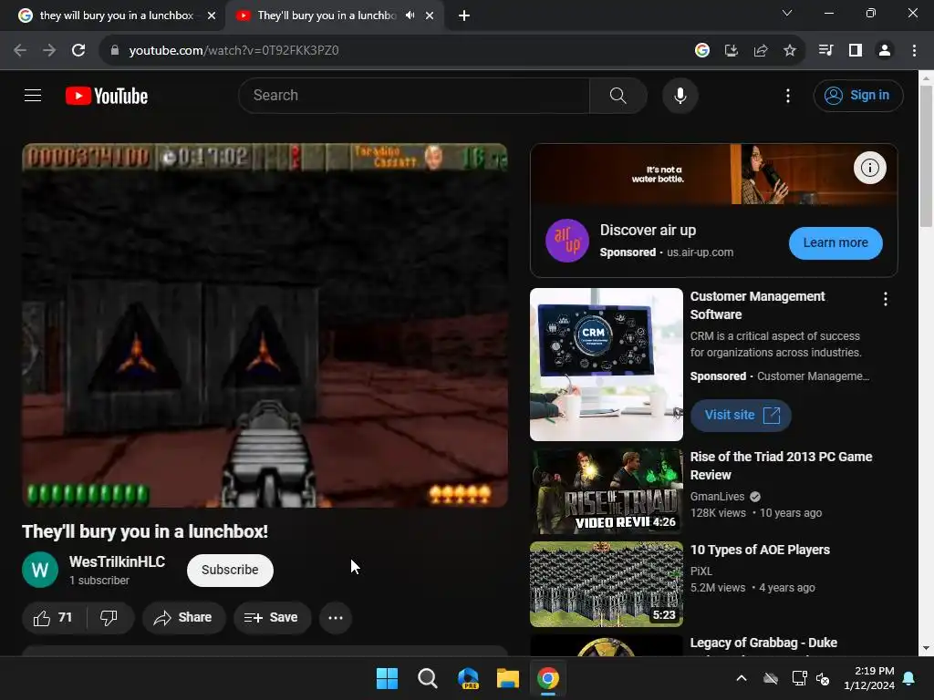View site information lock icon
934x700 pixels.
click(x=115, y=50)
